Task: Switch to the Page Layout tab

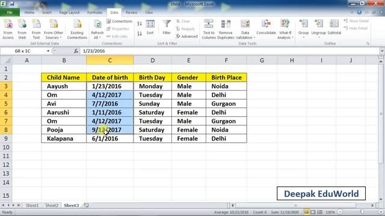Action: click(69, 12)
